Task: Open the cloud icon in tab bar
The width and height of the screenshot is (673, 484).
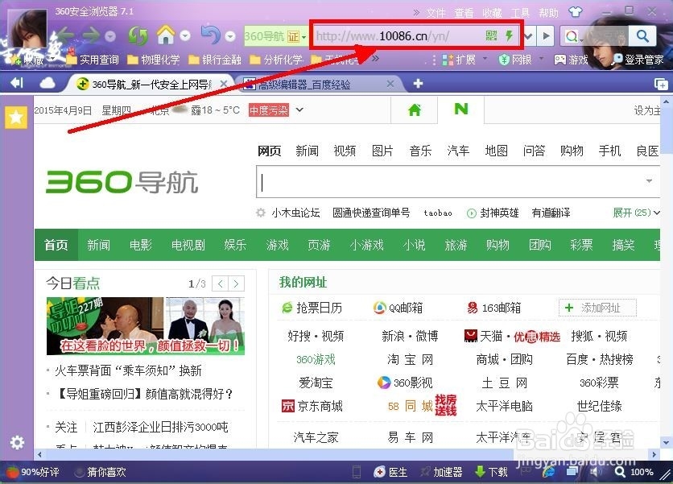Action: click(x=47, y=82)
